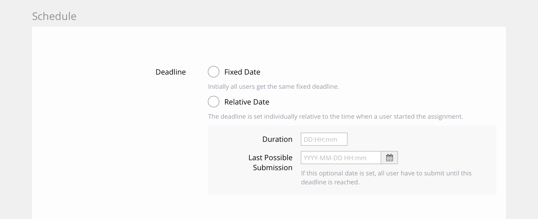Viewport: 538px width, 219px height.
Task: Click the Fixed Date option label
Action: [242, 72]
